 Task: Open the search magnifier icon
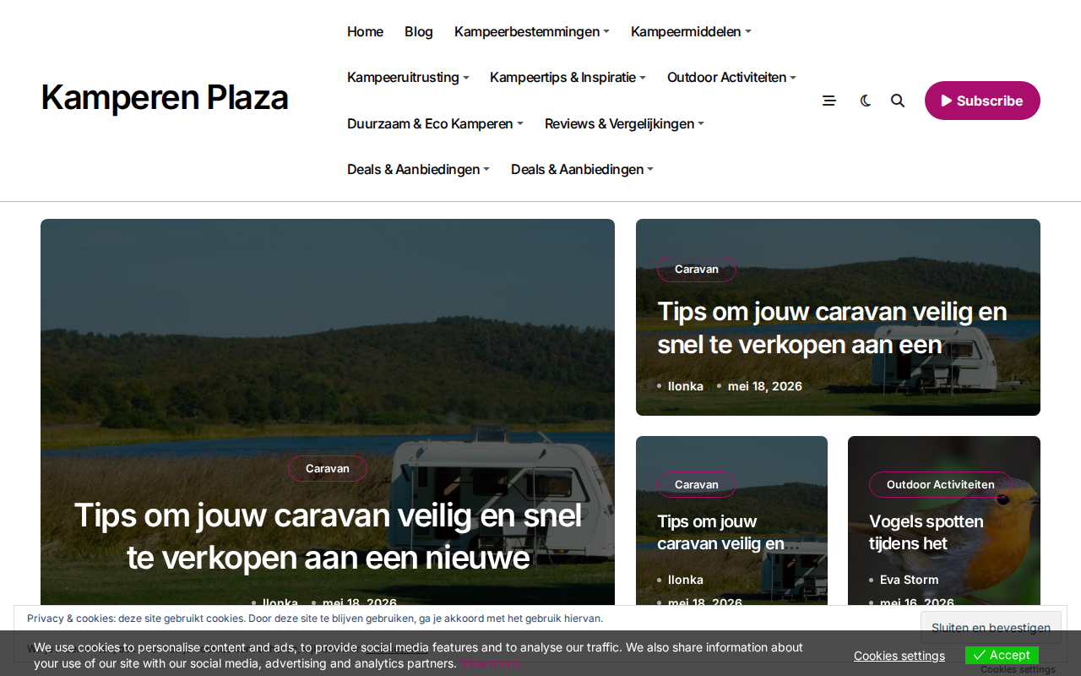click(x=898, y=101)
